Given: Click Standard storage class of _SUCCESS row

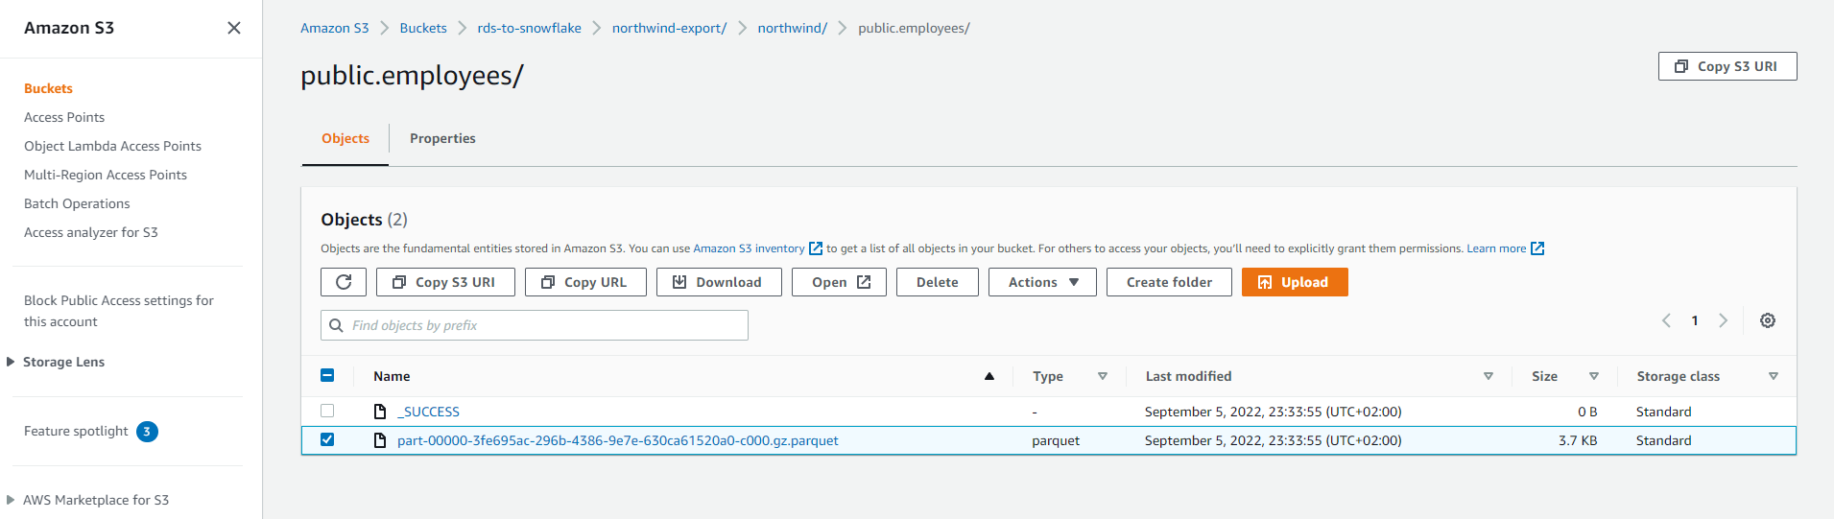Looking at the screenshot, I should point(1664,412).
